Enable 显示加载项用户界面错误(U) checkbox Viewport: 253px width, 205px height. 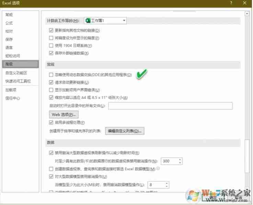51,90
